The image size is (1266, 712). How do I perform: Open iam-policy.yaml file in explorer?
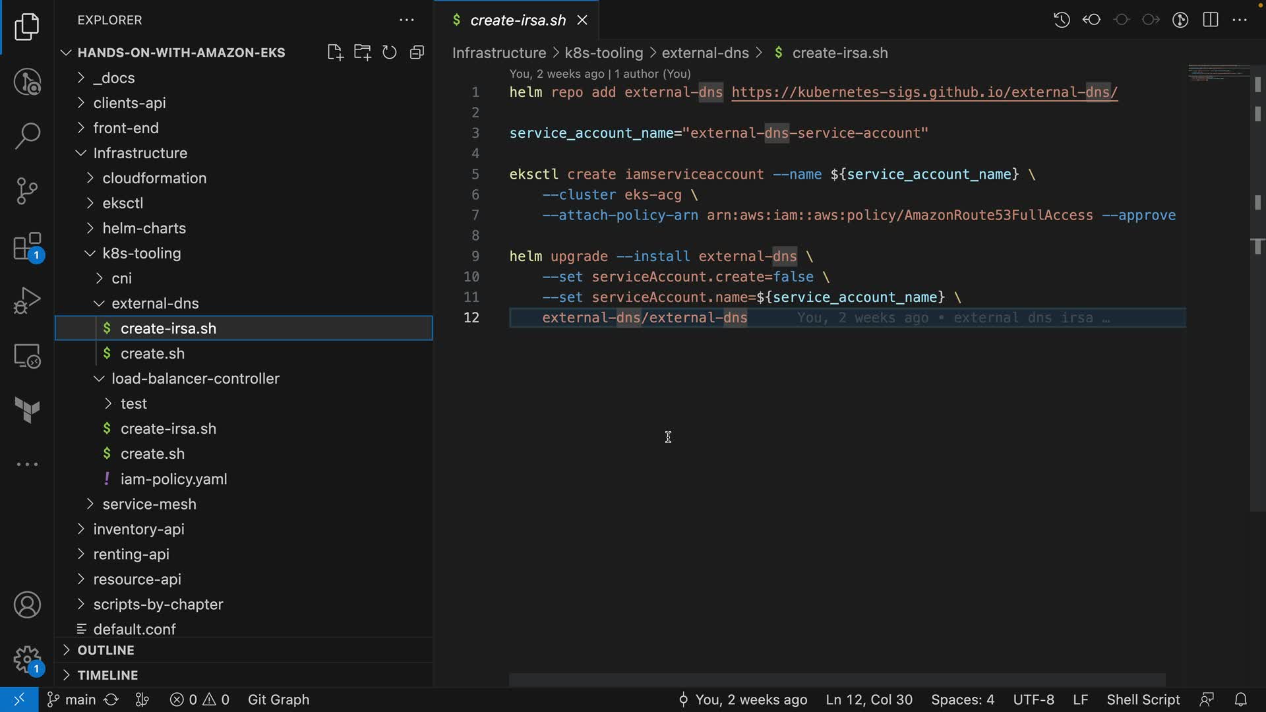173,479
